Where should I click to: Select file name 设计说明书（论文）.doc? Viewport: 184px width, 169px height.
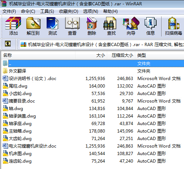(x=32, y=79)
